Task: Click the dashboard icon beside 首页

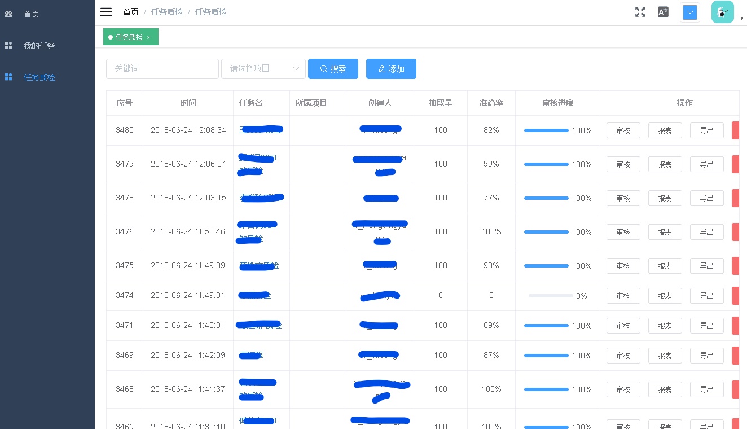Action: [8, 14]
